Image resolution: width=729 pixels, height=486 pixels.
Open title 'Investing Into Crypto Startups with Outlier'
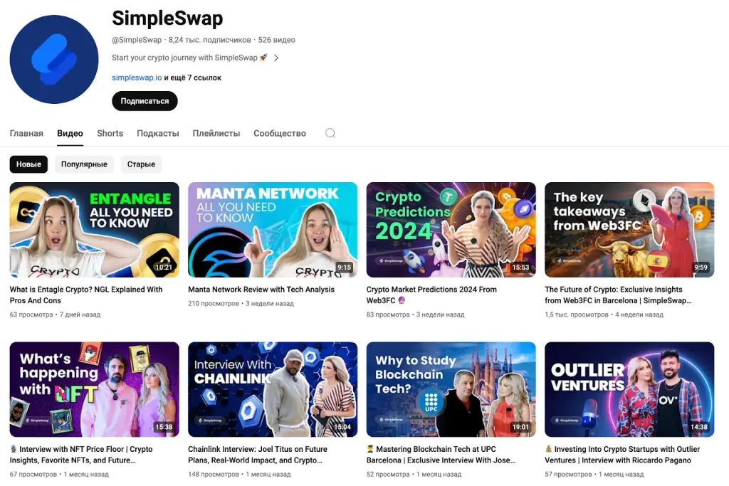622,455
